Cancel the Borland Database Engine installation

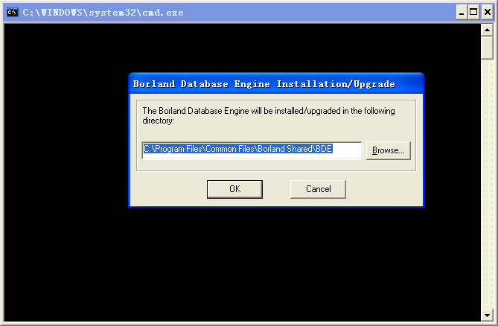(318, 189)
